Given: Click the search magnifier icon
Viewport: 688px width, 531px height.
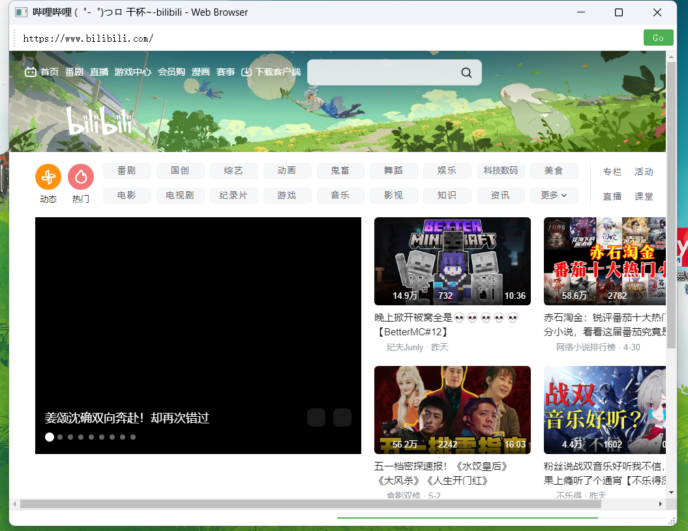Looking at the screenshot, I should point(466,72).
